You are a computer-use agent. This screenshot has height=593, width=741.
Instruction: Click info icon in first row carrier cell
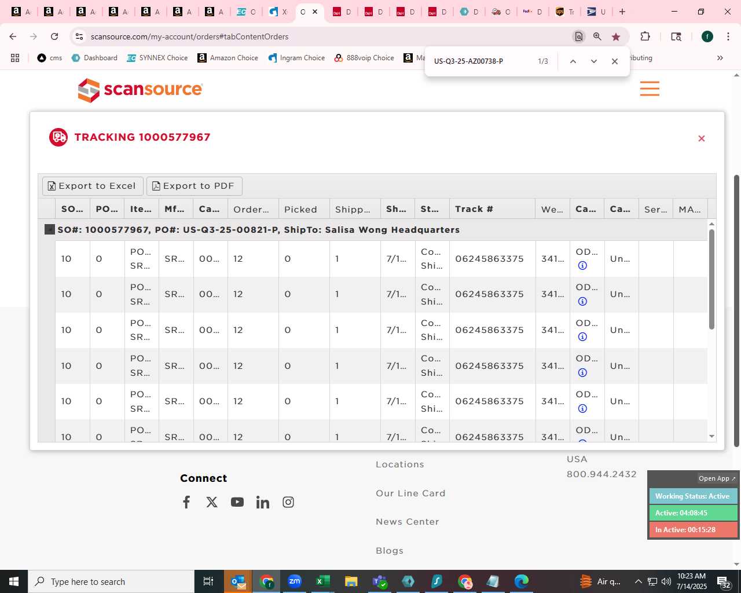pyautogui.click(x=582, y=266)
